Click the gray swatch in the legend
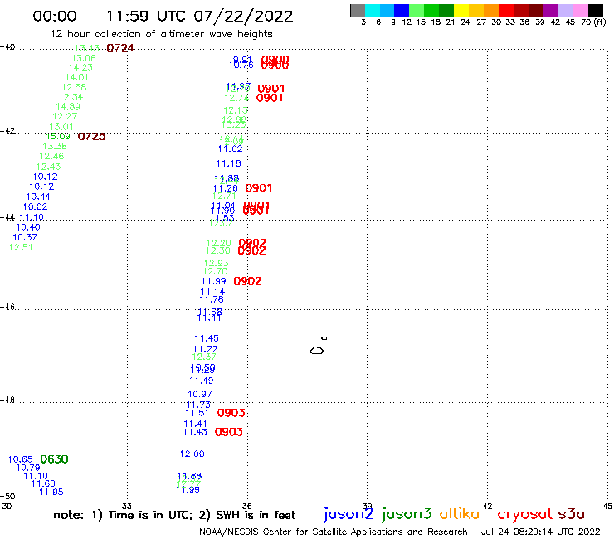Image resolution: width=614 pixels, height=539 pixels. 358,10
